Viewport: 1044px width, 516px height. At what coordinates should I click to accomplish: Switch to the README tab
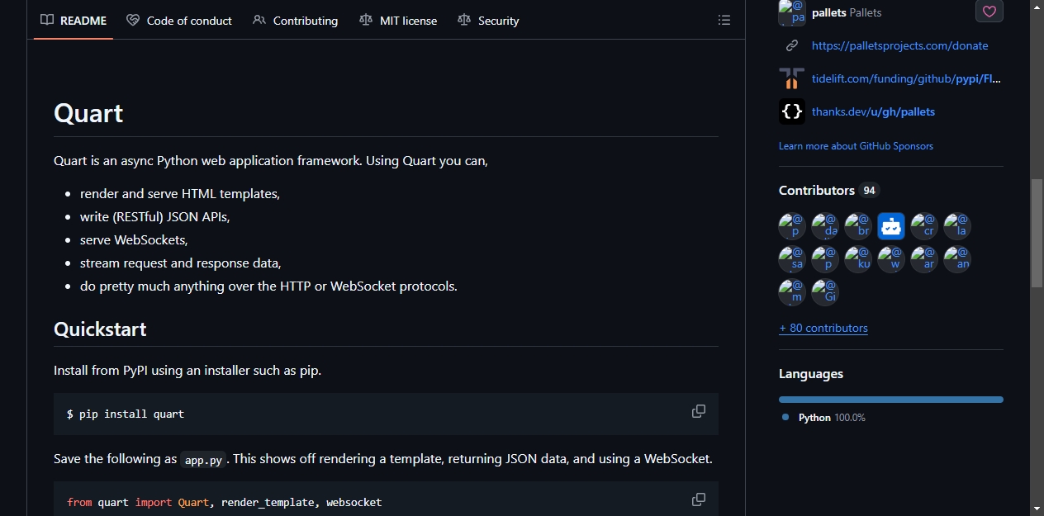(x=74, y=20)
